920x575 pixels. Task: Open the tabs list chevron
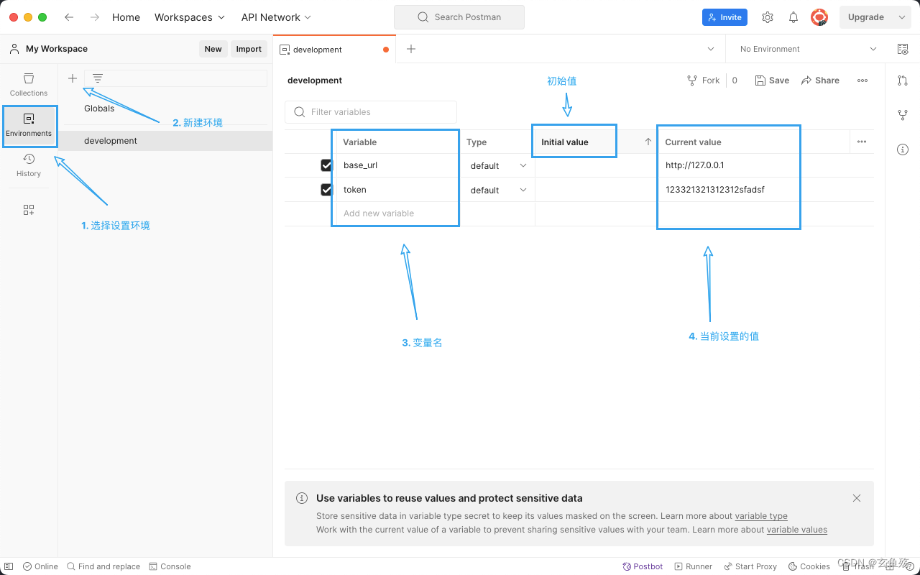pos(711,49)
